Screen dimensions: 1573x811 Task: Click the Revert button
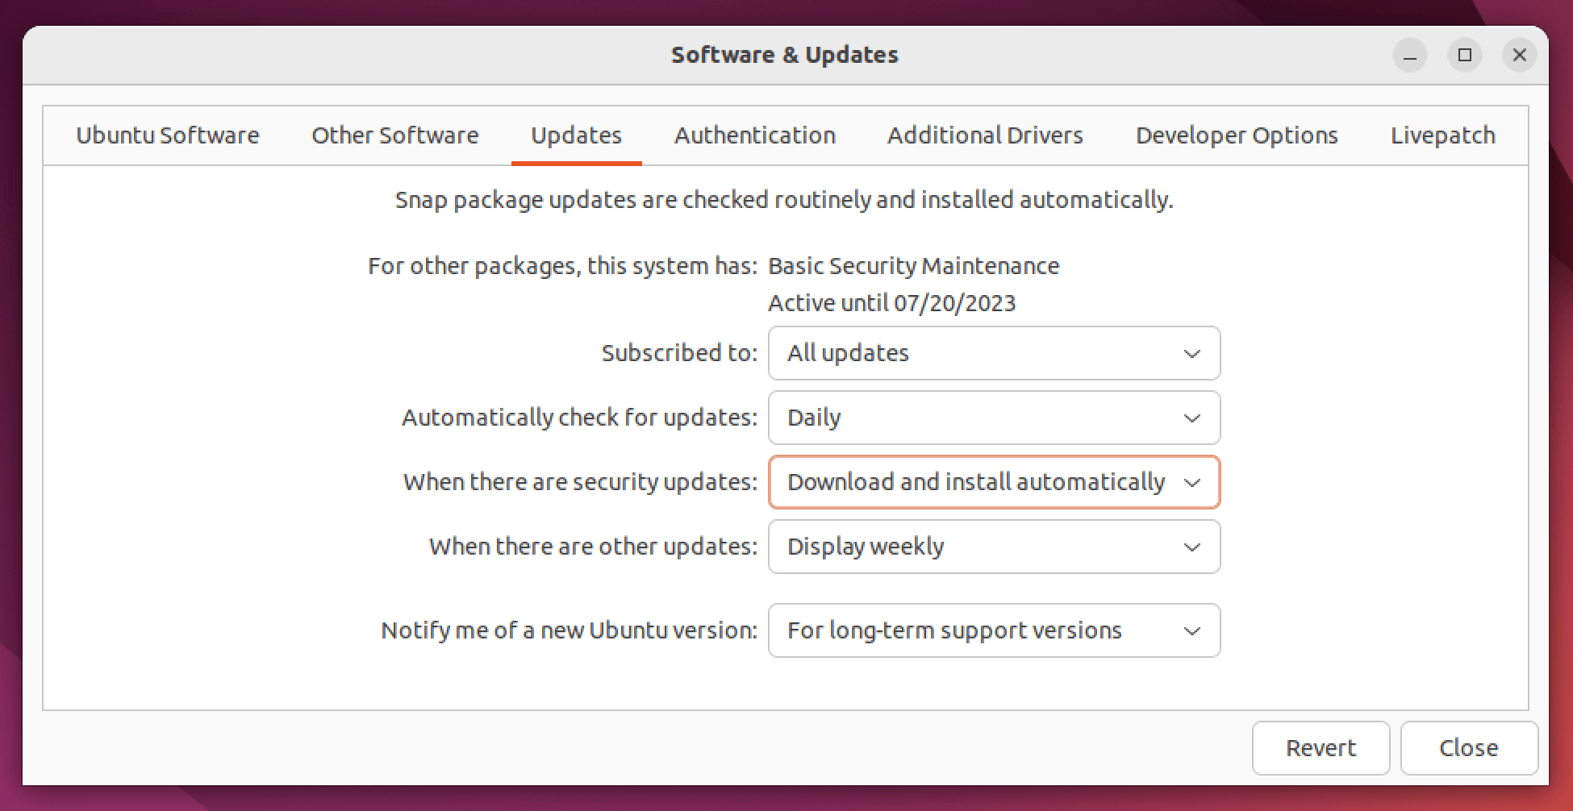pyautogui.click(x=1321, y=748)
